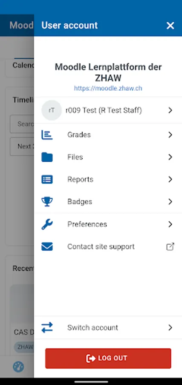The height and width of the screenshot is (385, 182).
Task: Expand the Preferences row chevron
Action: pyautogui.click(x=170, y=225)
